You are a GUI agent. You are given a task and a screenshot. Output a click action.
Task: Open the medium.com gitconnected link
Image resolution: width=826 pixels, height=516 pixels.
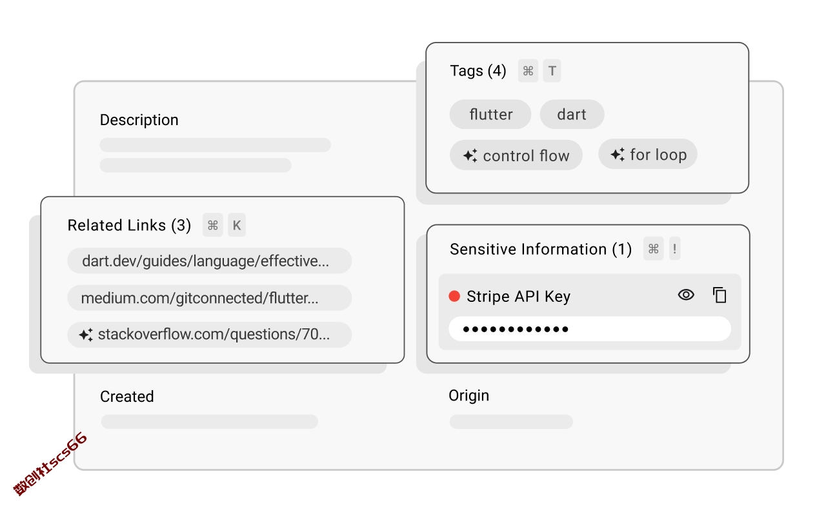210,298
